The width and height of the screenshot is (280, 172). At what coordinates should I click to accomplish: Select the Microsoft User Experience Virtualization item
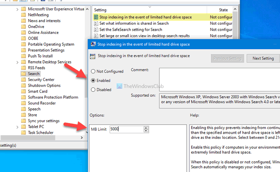click(x=56, y=9)
